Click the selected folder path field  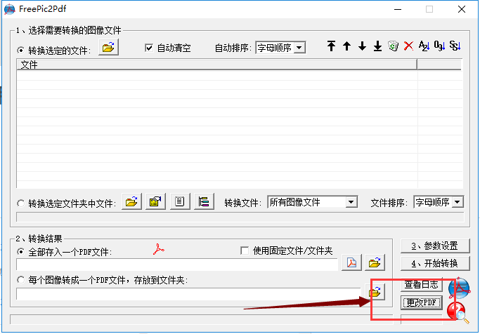(x=240, y=217)
